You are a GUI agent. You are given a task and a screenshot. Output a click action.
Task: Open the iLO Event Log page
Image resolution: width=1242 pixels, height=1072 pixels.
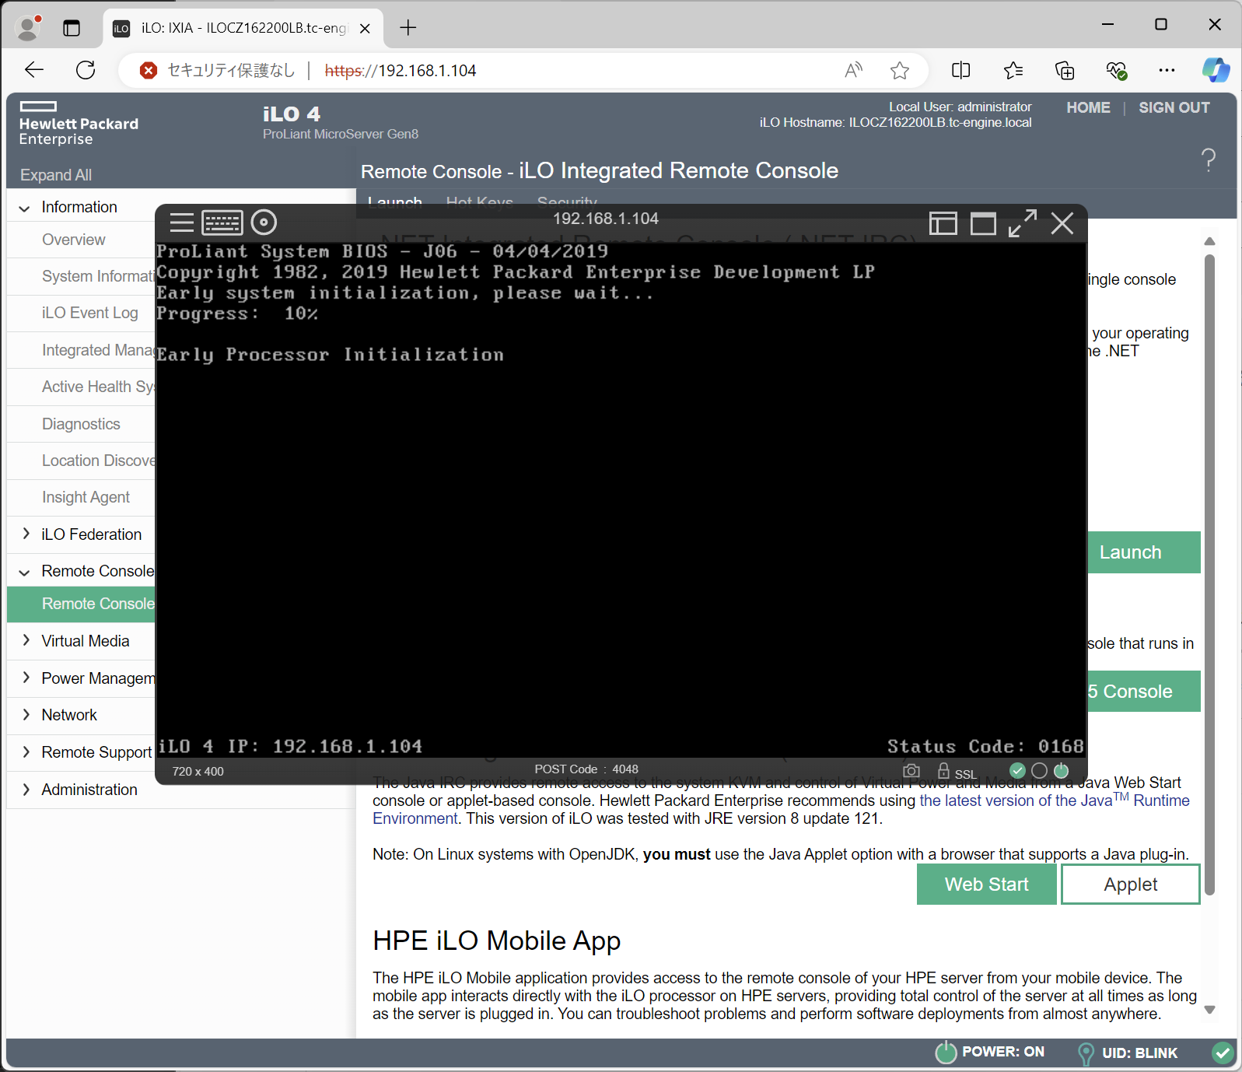click(x=90, y=313)
